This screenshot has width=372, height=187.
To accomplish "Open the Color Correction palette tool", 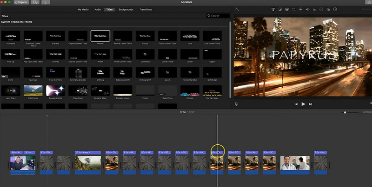I will tap(287, 9).
